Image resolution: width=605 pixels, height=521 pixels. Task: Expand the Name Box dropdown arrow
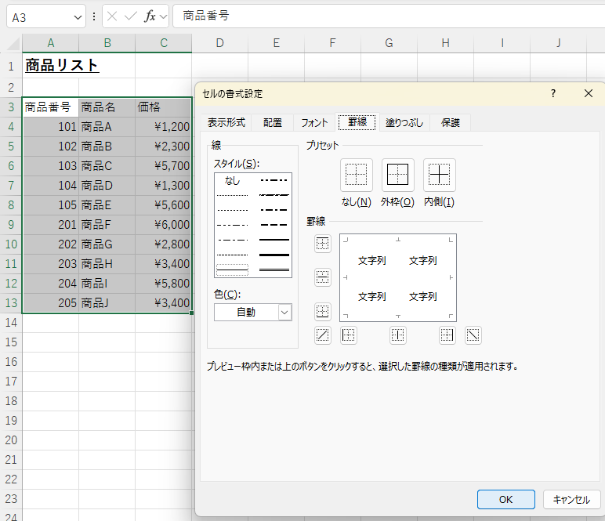pyautogui.click(x=78, y=16)
